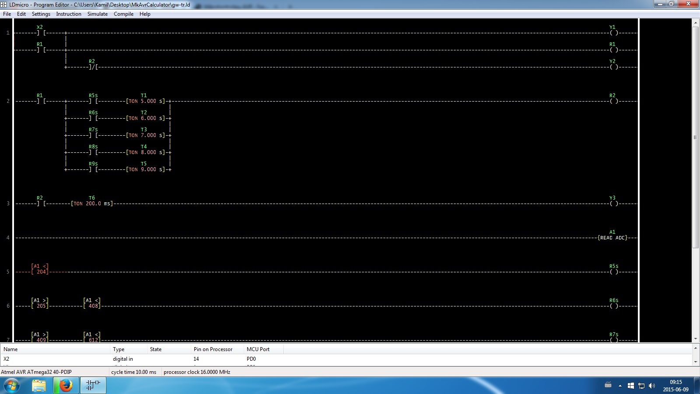The width and height of the screenshot is (700, 394).
Task: Open the Compile menu
Action: [x=124, y=14]
